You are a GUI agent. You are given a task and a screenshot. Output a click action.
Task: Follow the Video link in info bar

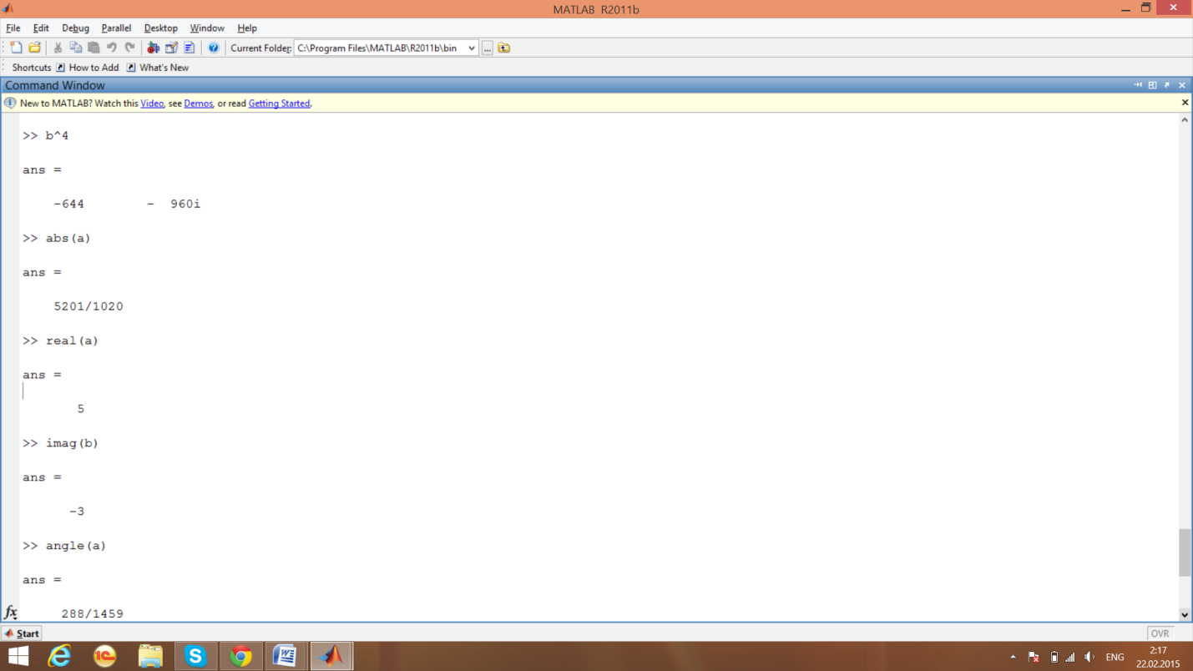pos(152,103)
